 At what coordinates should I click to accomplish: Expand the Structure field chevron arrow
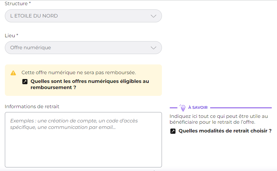(x=154, y=16)
